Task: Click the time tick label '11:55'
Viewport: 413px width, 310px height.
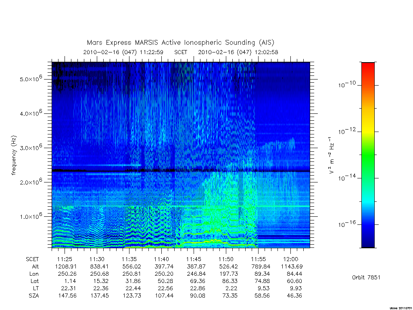Action: click(259, 259)
